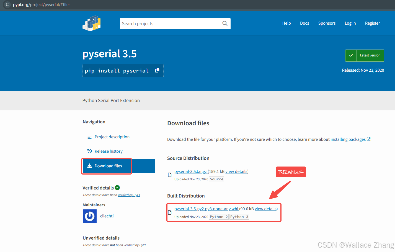
Task: Click the Download files arrow icon
Action: pos(89,166)
